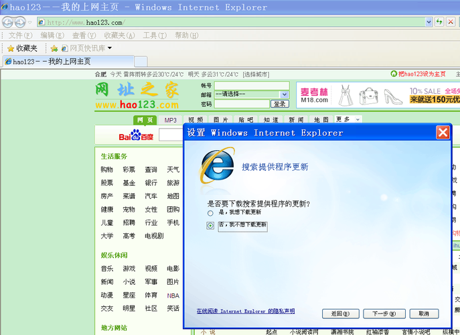The image size is (460, 335).
Task: Select the hao123 browser tab
Action: click(x=68, y=62)
